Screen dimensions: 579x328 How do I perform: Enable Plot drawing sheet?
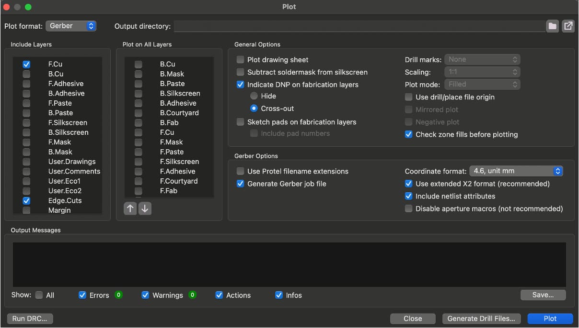[240, 59]
